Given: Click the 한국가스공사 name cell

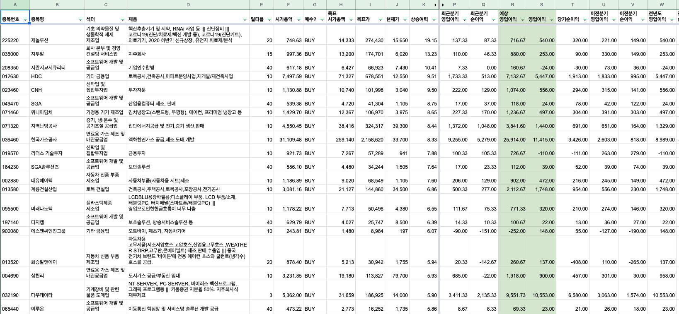Looking at the screenshot, I should pyautogui.click(x=57, y=137).
